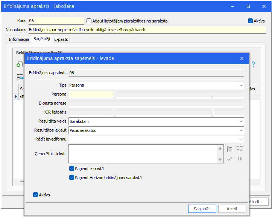Switch to the Informācija tab

coord(19,39)
